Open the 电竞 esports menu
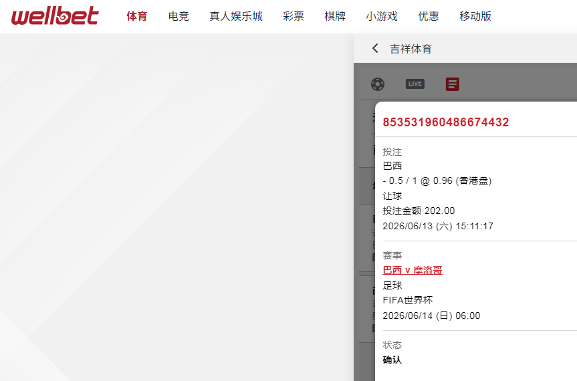Viewport: 577px width, 381px height. tap(179, 16)
